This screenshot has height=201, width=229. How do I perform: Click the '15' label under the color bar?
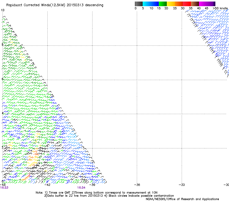pyautogui.click(x=159, y=8)
